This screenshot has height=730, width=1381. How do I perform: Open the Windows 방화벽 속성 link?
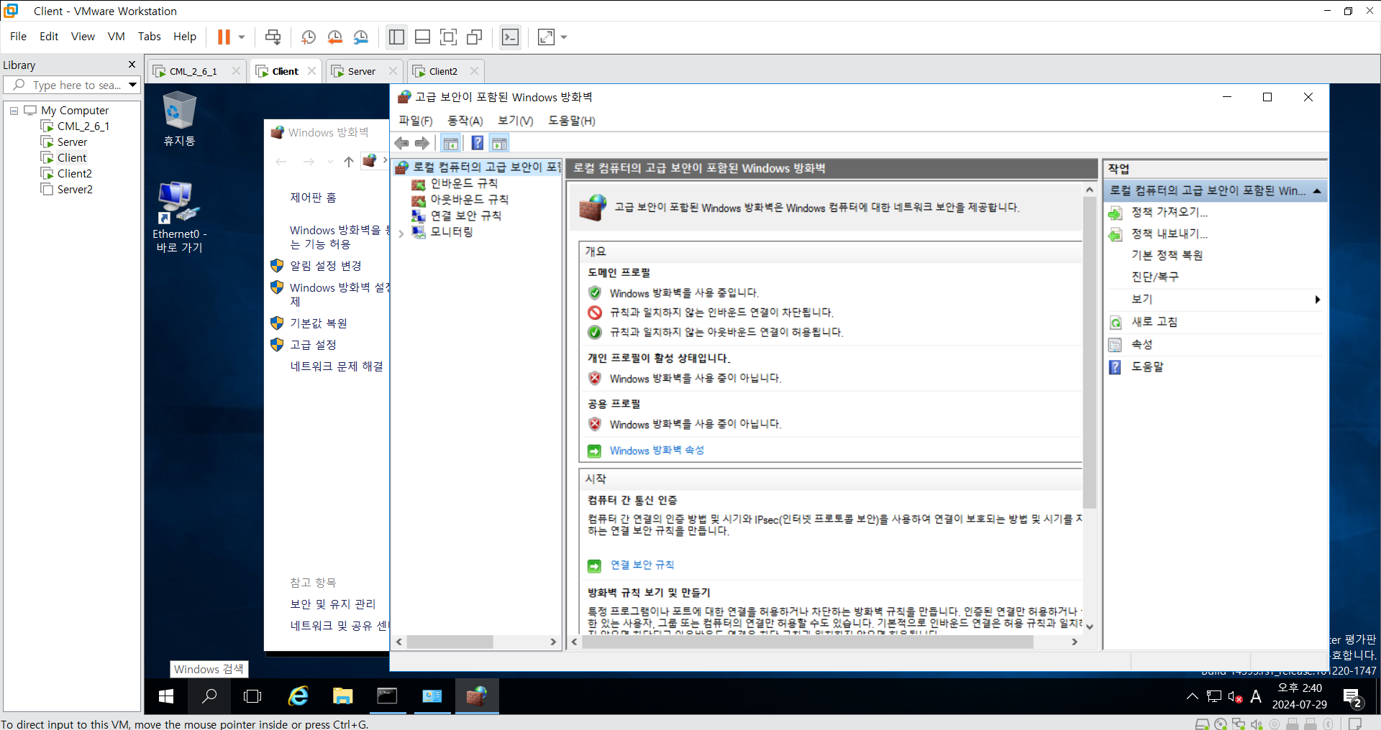657,451
